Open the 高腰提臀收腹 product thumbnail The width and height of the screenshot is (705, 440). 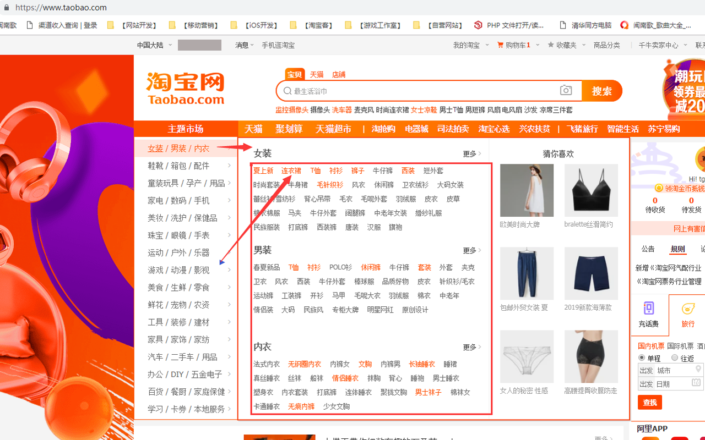(x=591, y=356)
